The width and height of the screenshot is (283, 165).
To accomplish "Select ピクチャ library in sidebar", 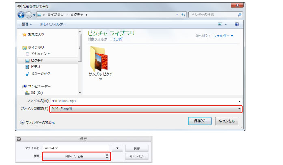I will coord(37,61).
